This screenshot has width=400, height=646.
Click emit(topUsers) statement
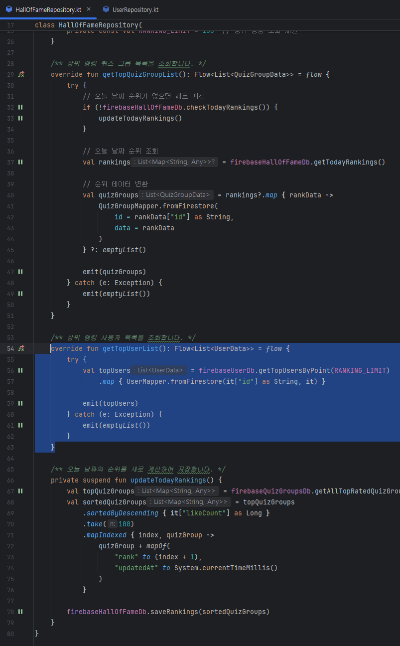coord(111,403)
